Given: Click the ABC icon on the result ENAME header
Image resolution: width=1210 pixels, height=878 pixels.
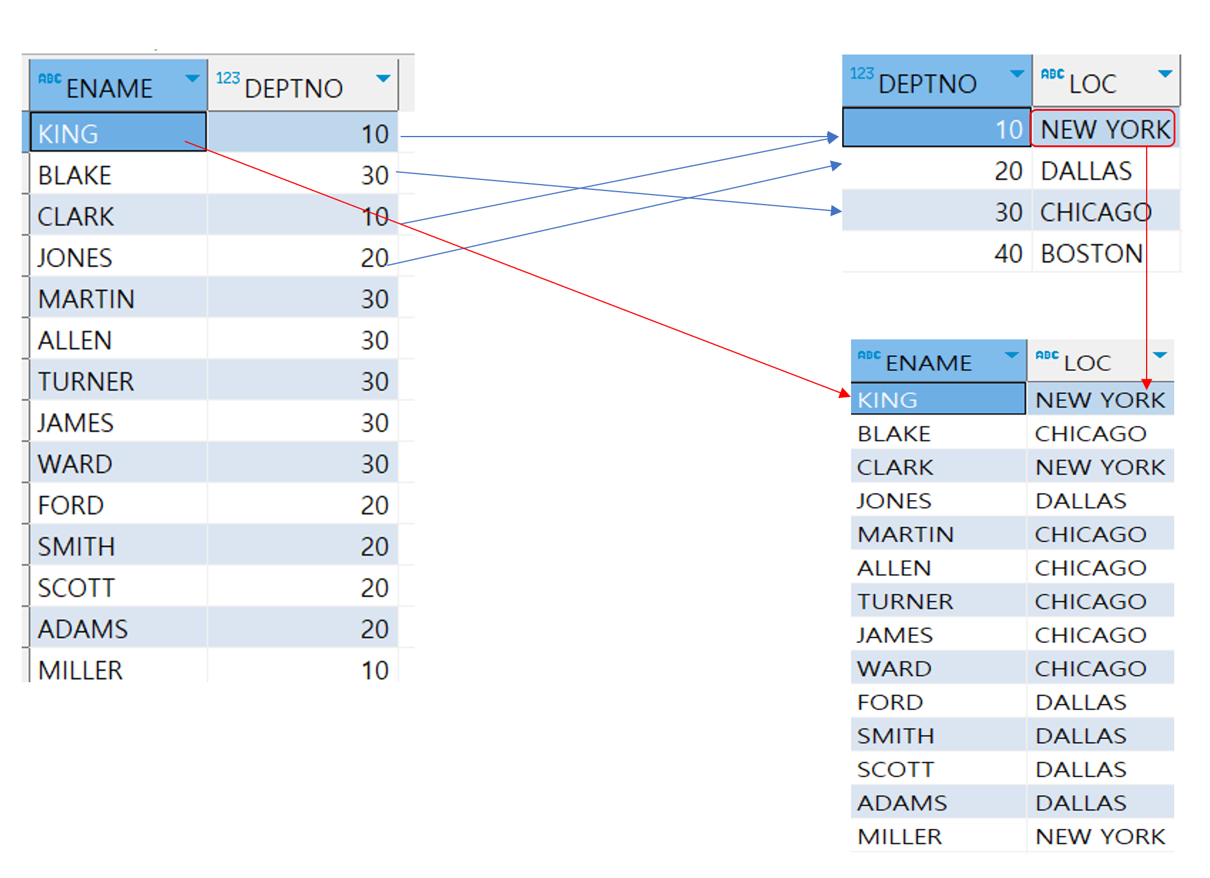Looking at the screenshot, I should pos(869,355).
